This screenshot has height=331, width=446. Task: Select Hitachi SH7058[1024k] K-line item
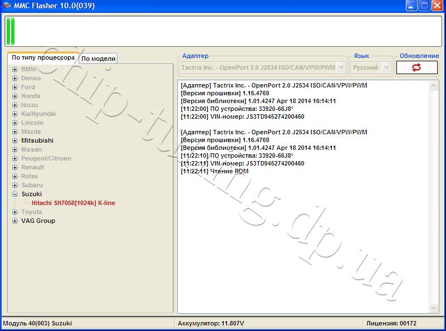click(74, 203)
